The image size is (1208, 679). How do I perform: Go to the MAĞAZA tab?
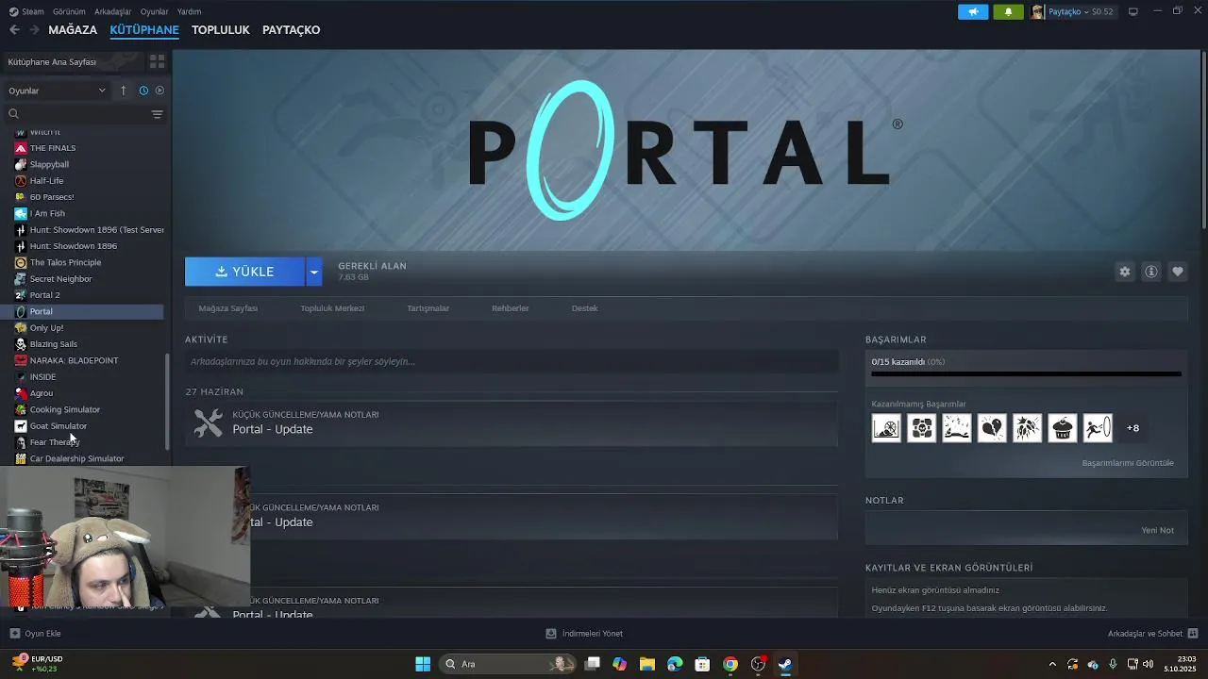pos(73,30)
